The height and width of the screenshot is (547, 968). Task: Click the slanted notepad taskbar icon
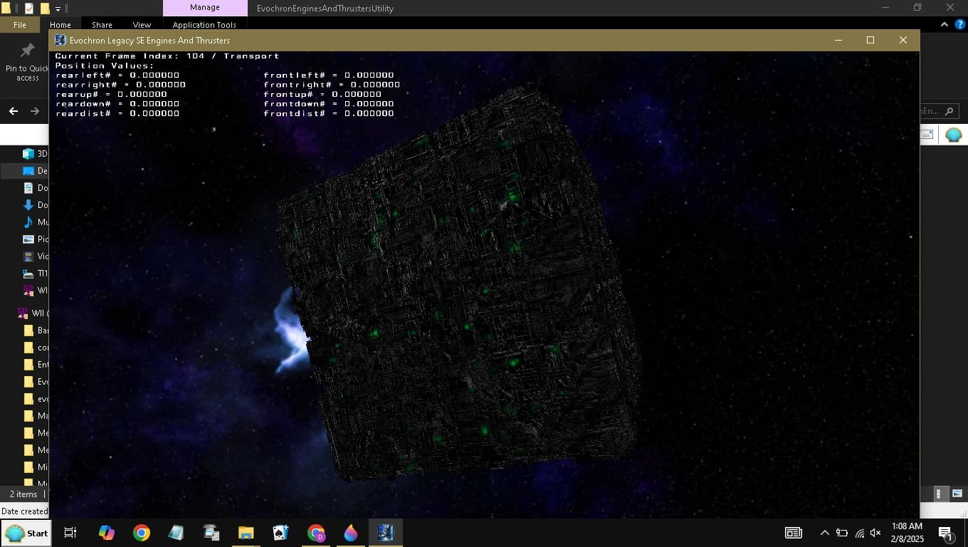(176, 533)
